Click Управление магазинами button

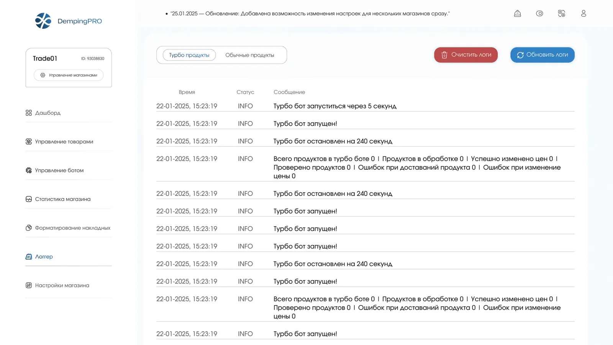69,75
